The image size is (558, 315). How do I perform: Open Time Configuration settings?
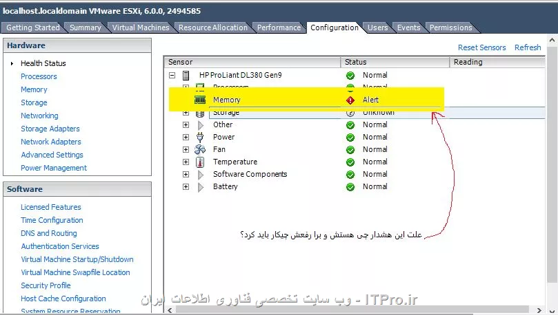pyautogui.click(x=52, y=220)
